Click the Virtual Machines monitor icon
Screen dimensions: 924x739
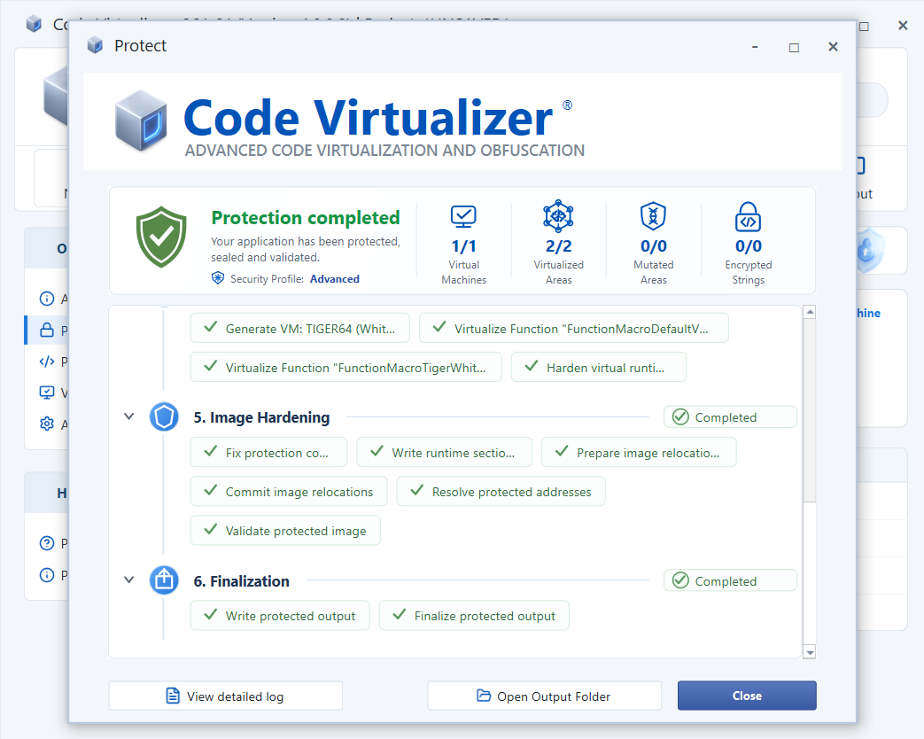463,217
